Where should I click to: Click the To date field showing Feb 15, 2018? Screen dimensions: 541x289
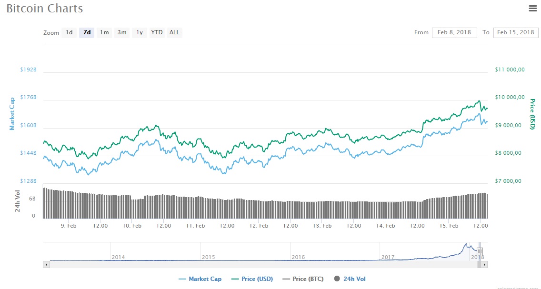click(x=516, y=32)
